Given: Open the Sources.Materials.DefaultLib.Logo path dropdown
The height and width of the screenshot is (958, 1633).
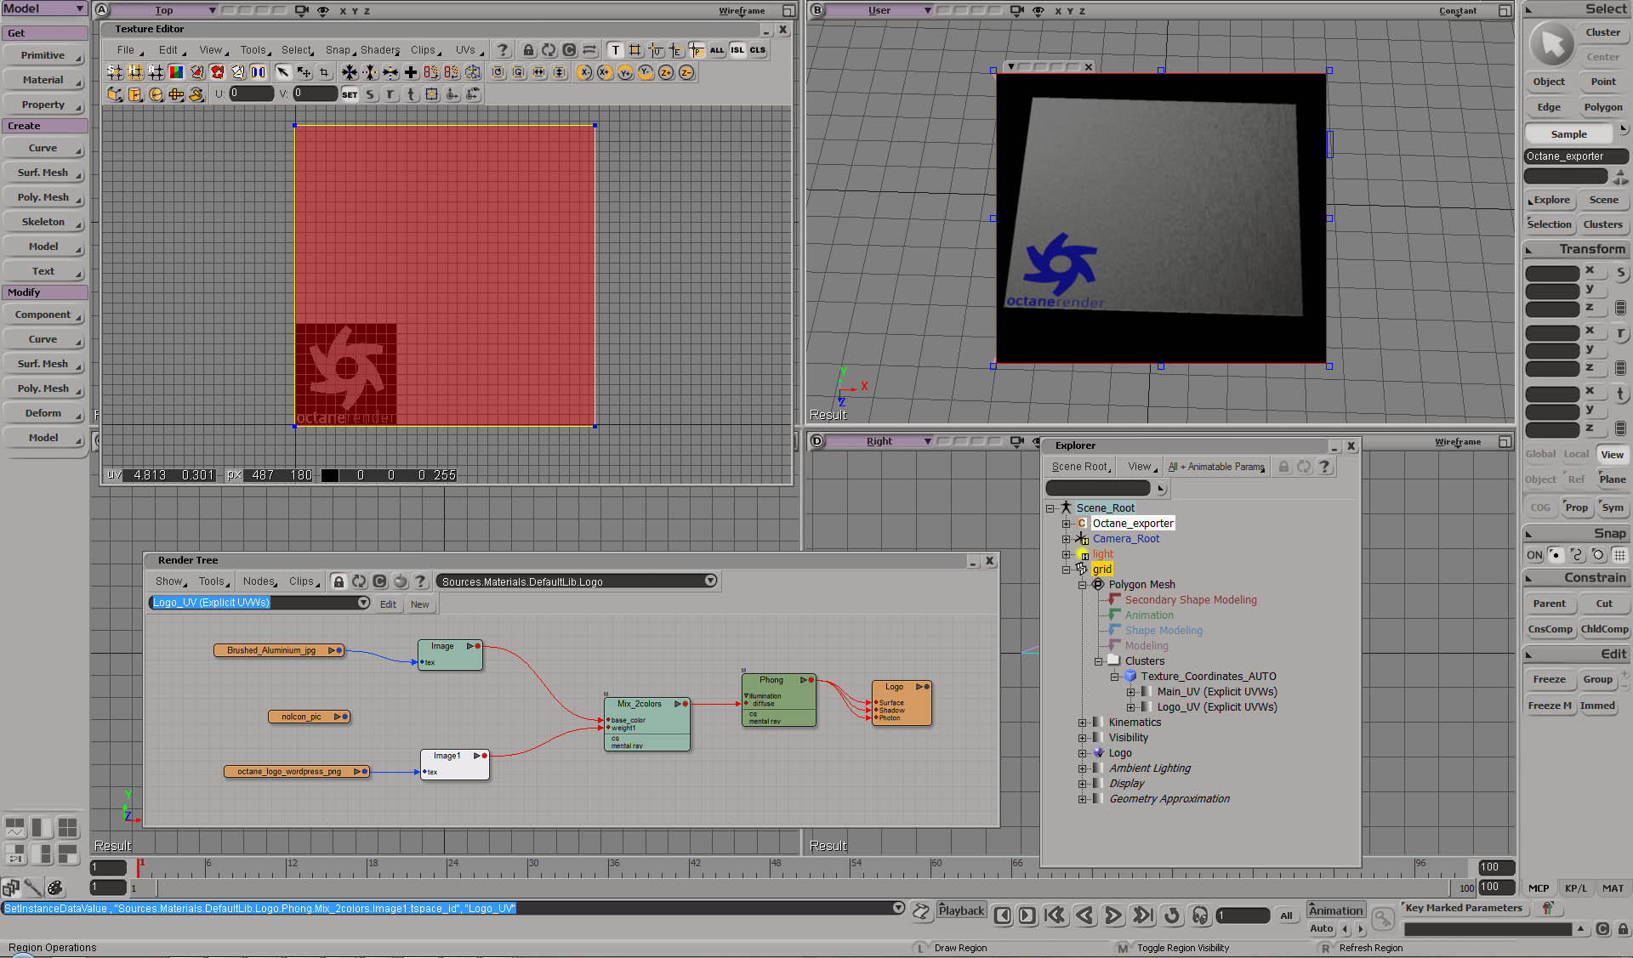Looking at the screenshot, I should coord(710,581).
